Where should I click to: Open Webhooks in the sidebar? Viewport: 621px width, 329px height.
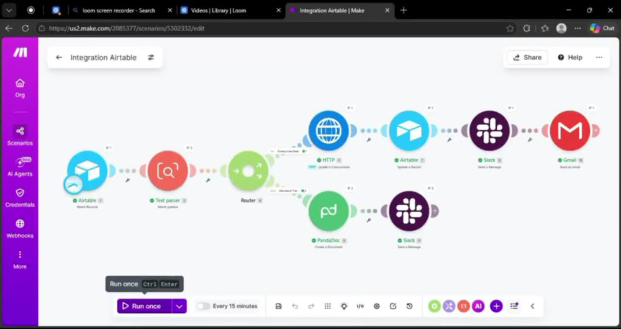tap(20, 228)
